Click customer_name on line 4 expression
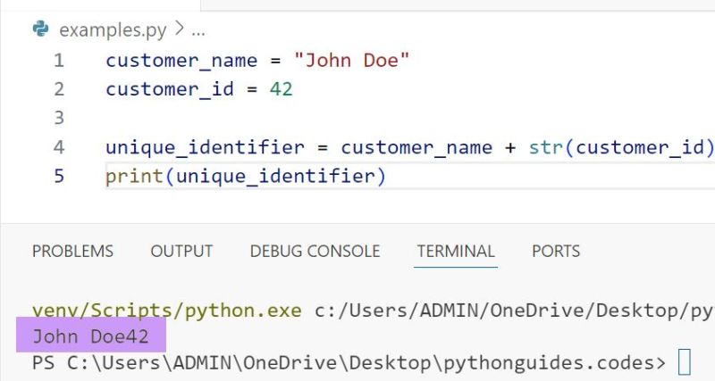The width and height of the screenshot is (715, 381). pos(416,147)
